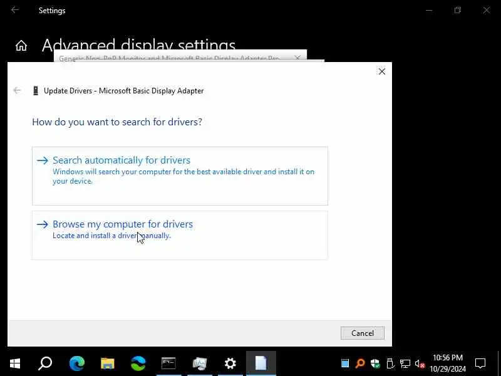501x376 pixels.
Task: Switch to the Command Prompt taskbar window
Action: pyautogui.click(x=168, y=363)
